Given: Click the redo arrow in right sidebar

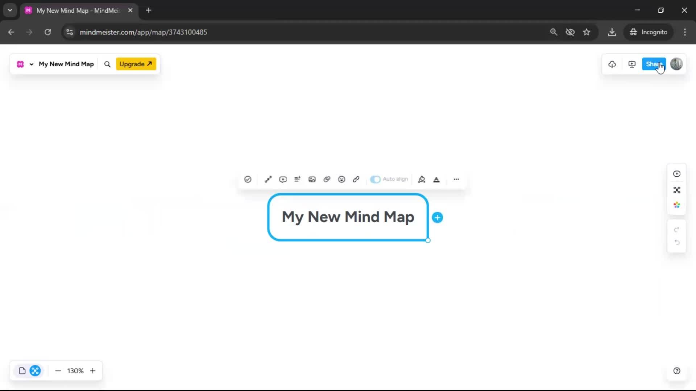Looking at the screenshot, I should tap(677, 230).
